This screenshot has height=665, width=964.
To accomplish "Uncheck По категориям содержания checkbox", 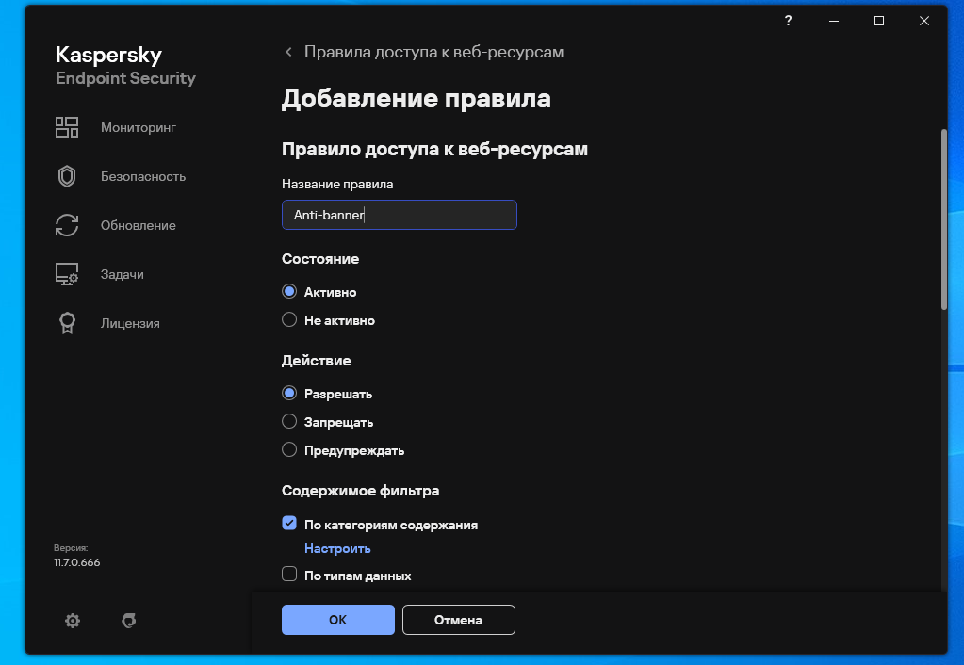I will point(289,523).
